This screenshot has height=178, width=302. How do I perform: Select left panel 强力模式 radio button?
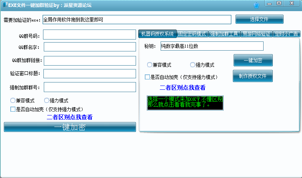coord(46,101)
